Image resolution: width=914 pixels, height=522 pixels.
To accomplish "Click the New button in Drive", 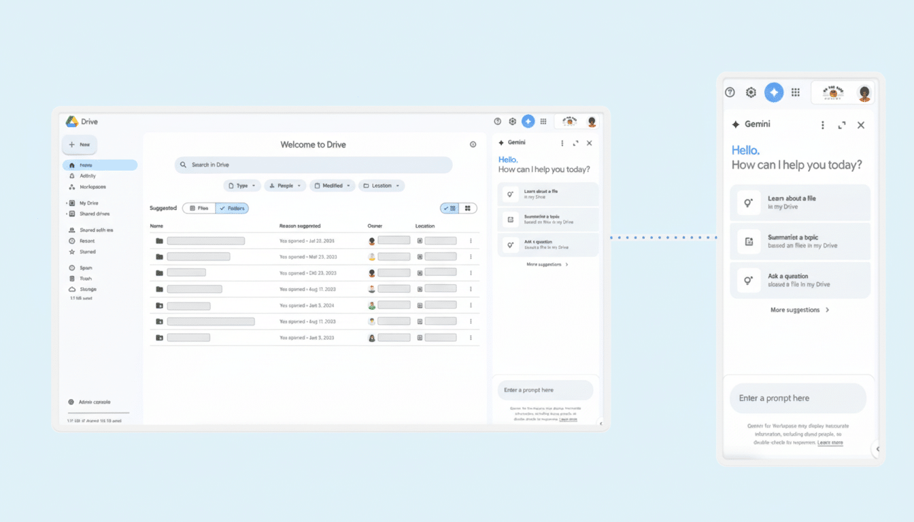I will tap(80, 144).
